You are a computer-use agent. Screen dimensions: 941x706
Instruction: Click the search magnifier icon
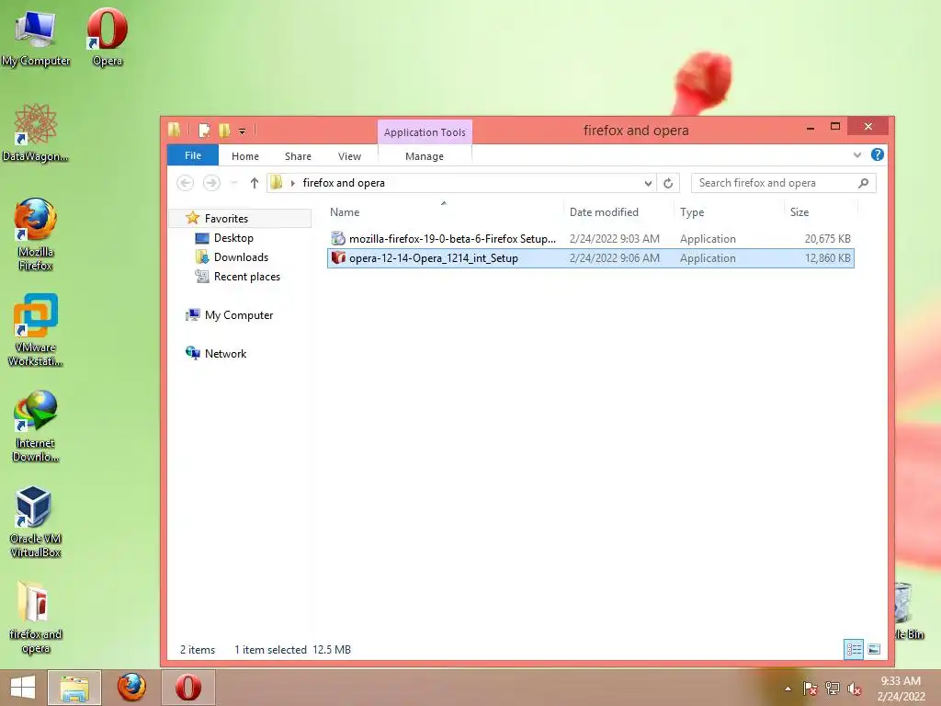(864, 183)
